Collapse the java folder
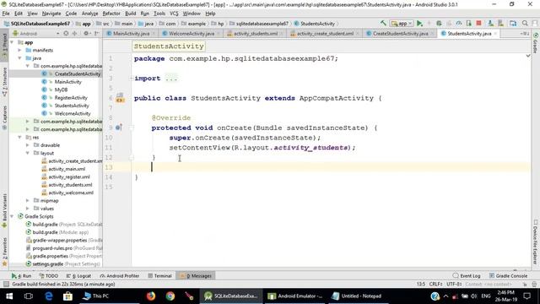The width and height of the screenshot is (540, 304). (x=19, y=58)
